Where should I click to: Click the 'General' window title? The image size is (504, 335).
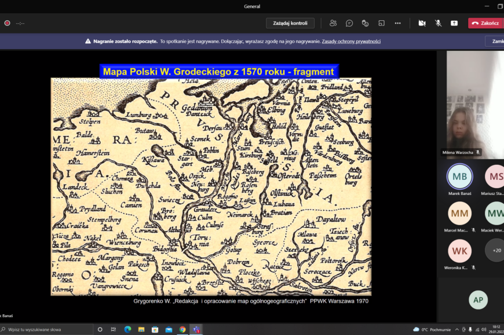point(252,6)
